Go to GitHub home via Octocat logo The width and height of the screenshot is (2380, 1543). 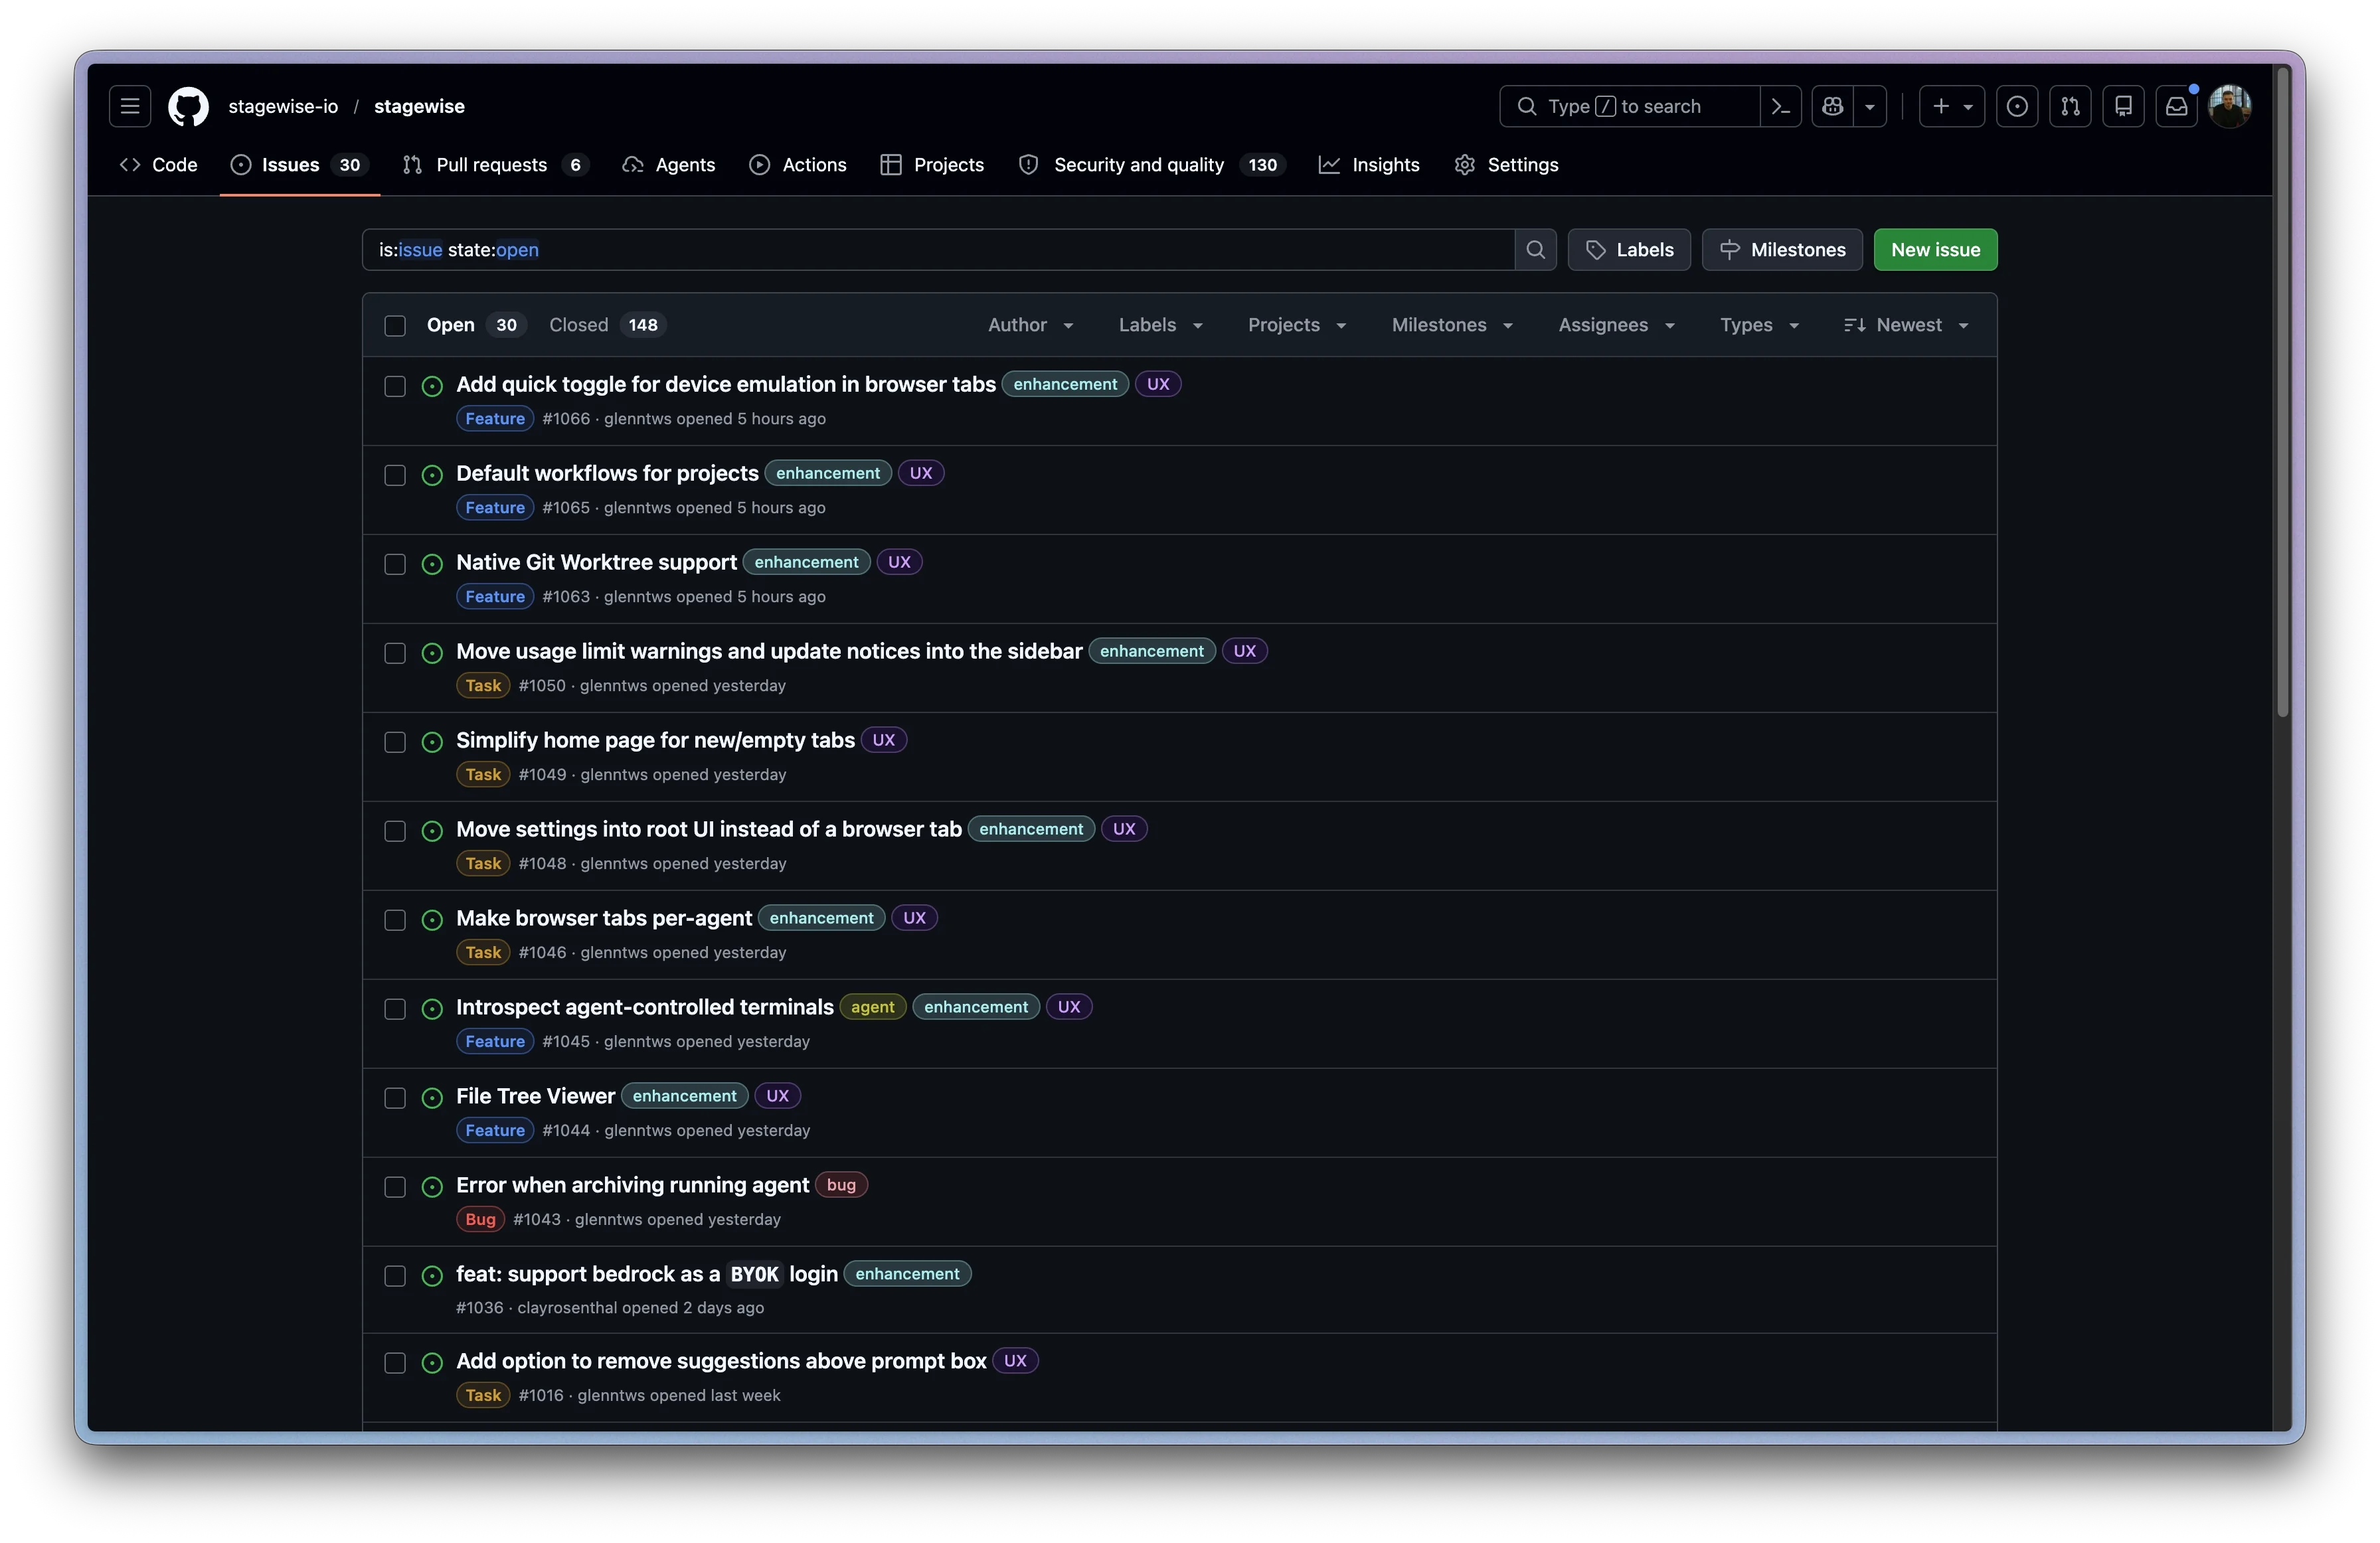188,106
